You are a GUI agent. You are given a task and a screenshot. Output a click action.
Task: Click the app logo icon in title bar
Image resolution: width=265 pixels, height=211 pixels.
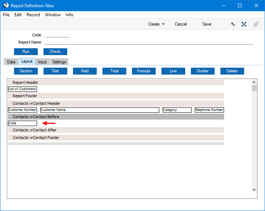(6, 5)
